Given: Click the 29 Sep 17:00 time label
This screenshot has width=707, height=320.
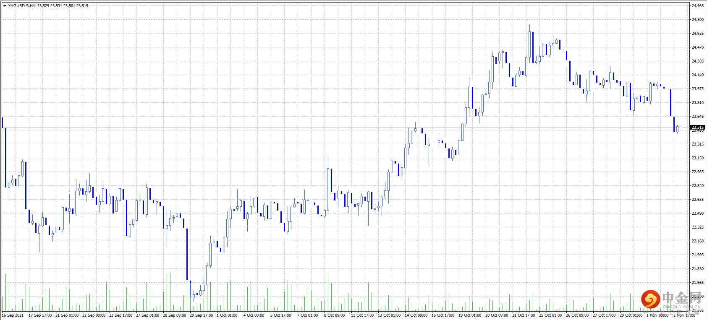Looking at the screenshot, I should 201,315.
